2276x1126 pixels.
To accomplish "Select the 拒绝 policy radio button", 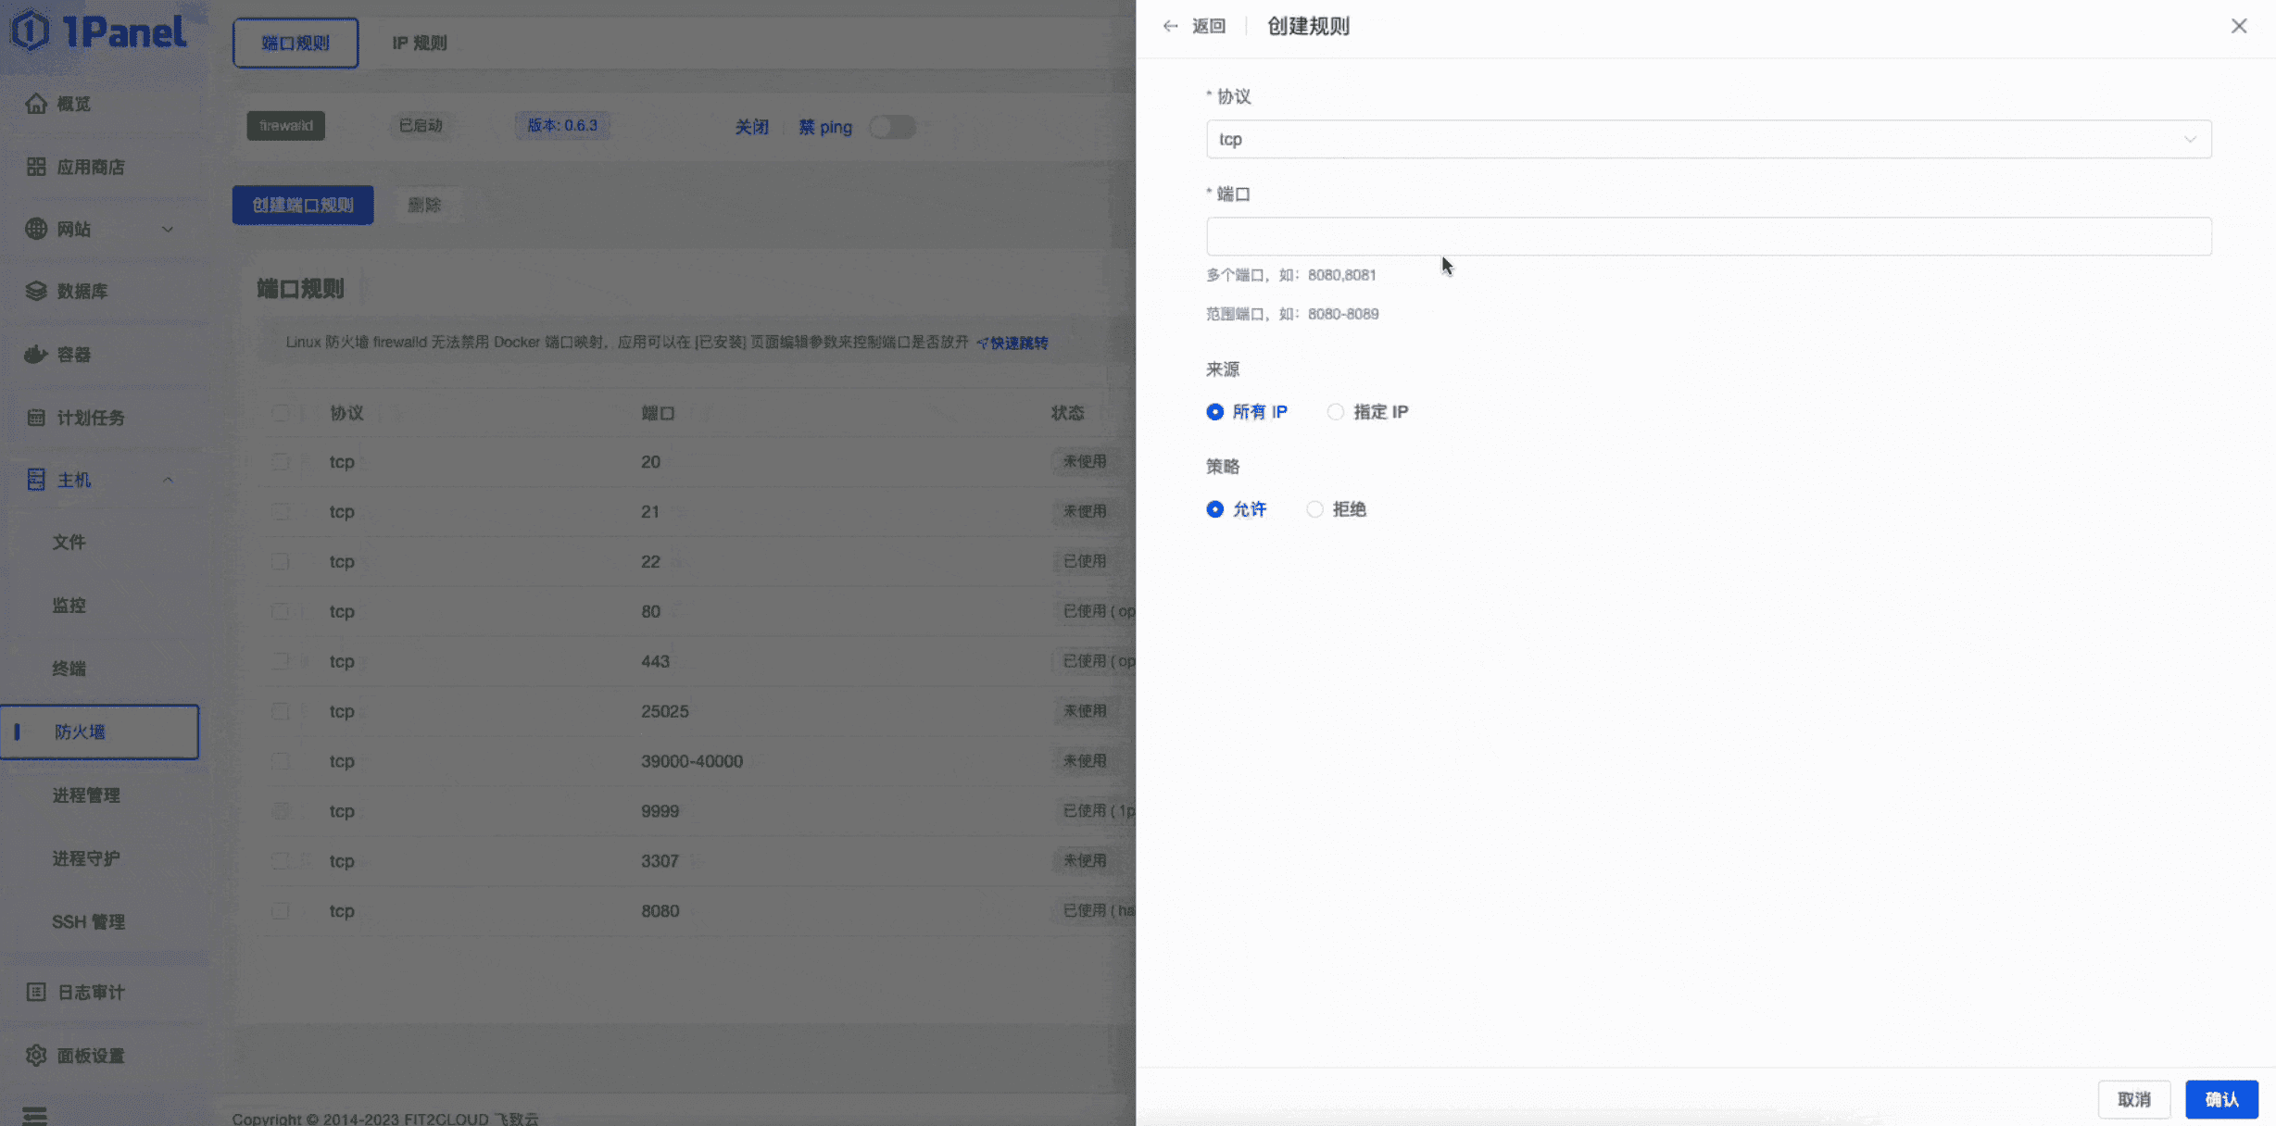I will 1314,508.
